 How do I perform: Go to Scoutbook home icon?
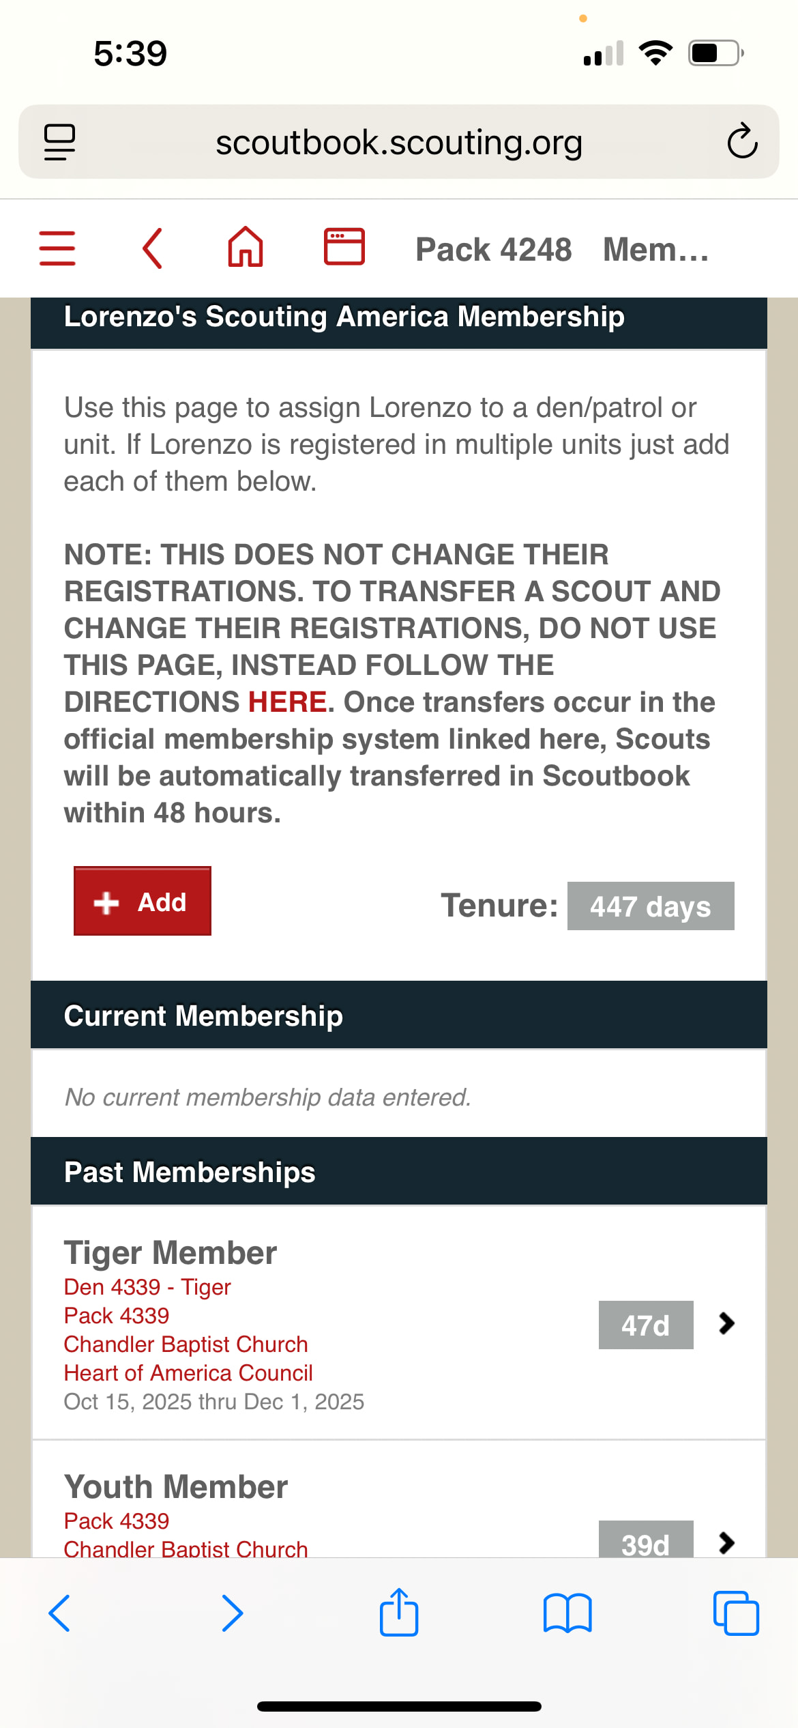[x=246, y=247]
